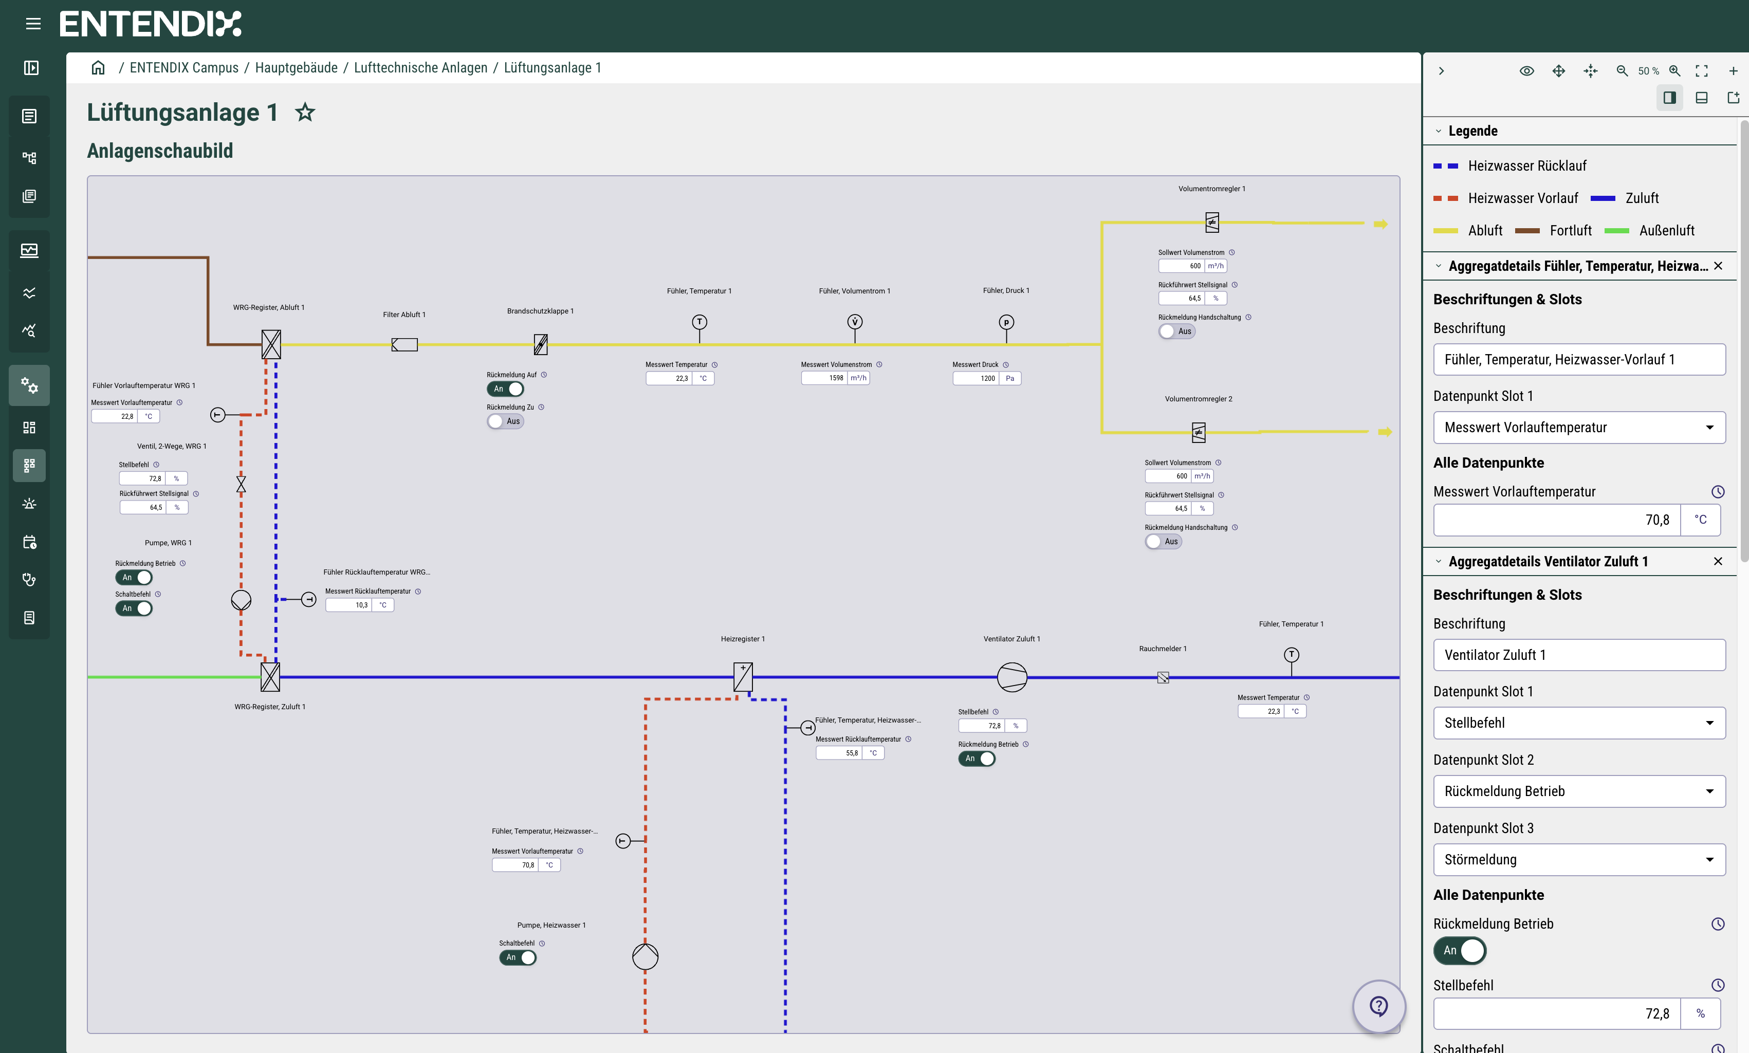
Task: Collapse the Legende section
Action: 1439,131
